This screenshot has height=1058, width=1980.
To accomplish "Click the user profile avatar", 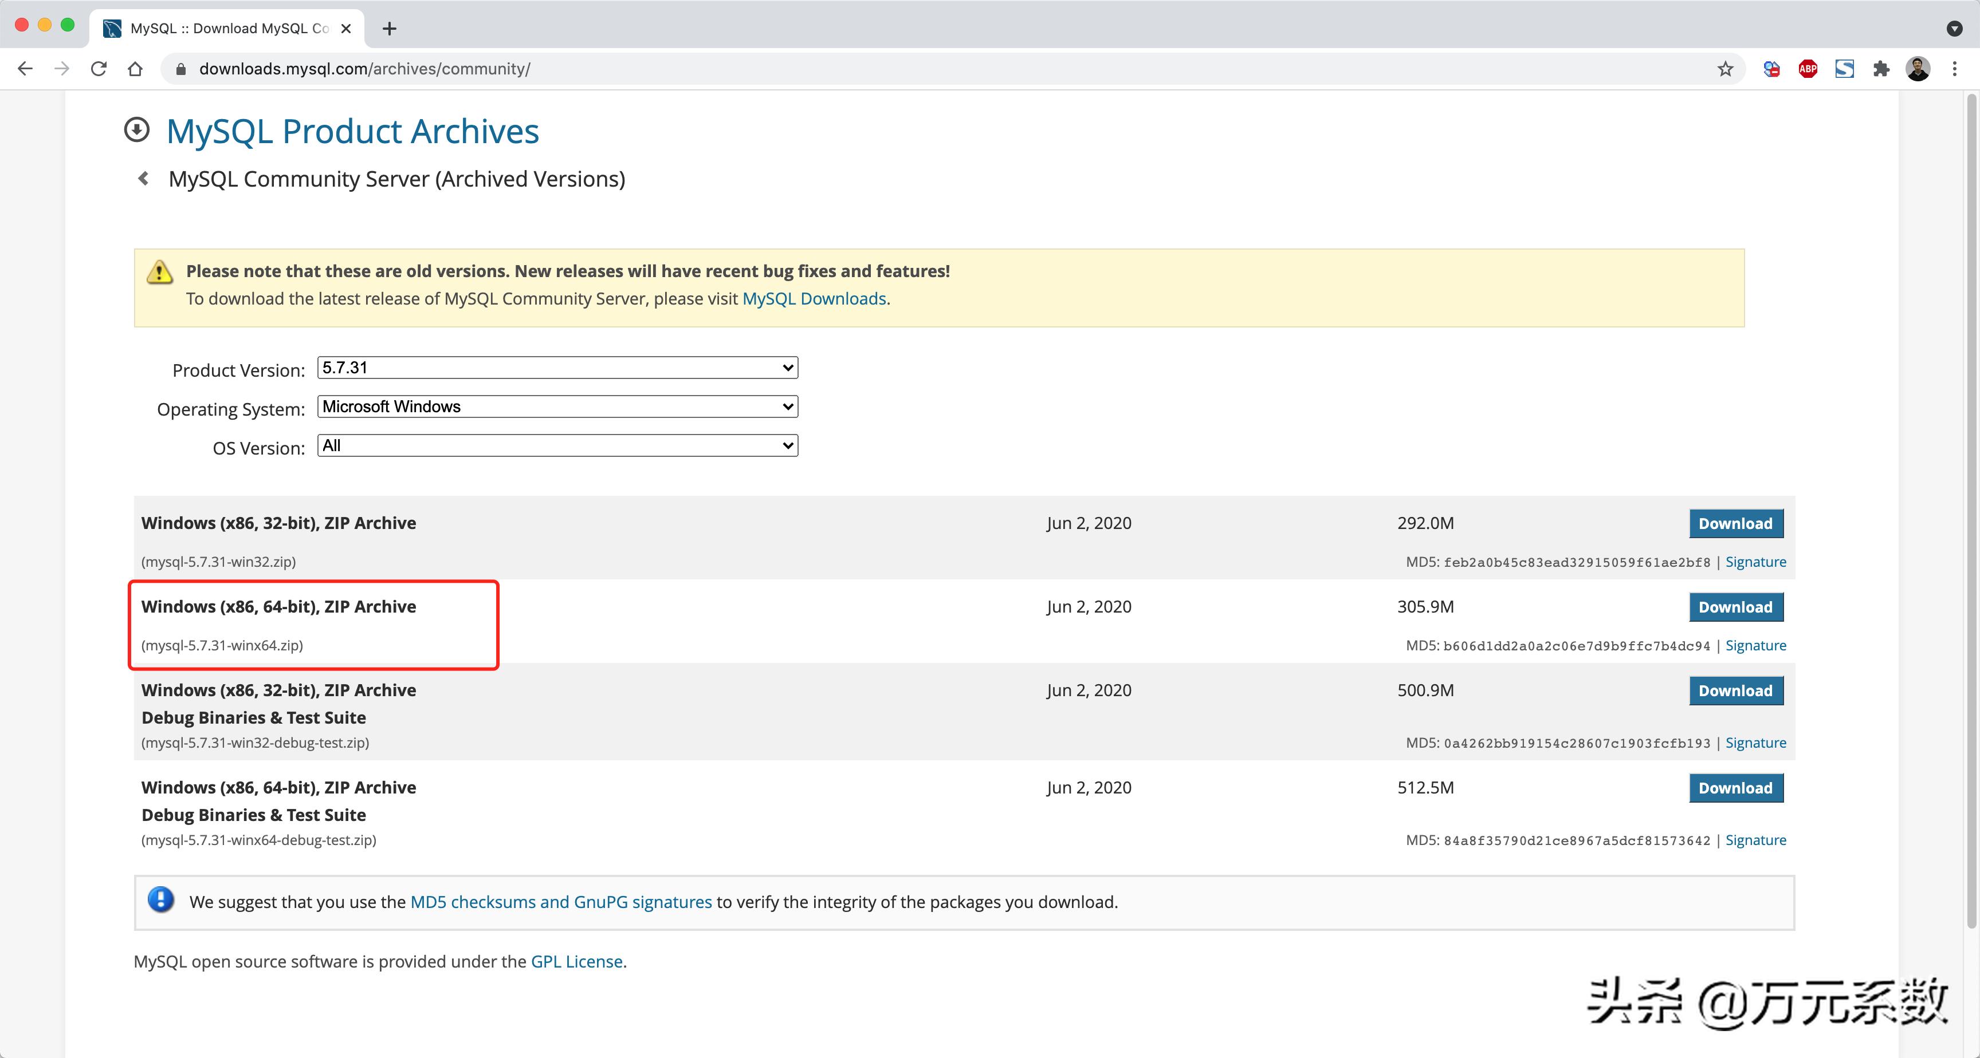I will tap(1918, 69).
